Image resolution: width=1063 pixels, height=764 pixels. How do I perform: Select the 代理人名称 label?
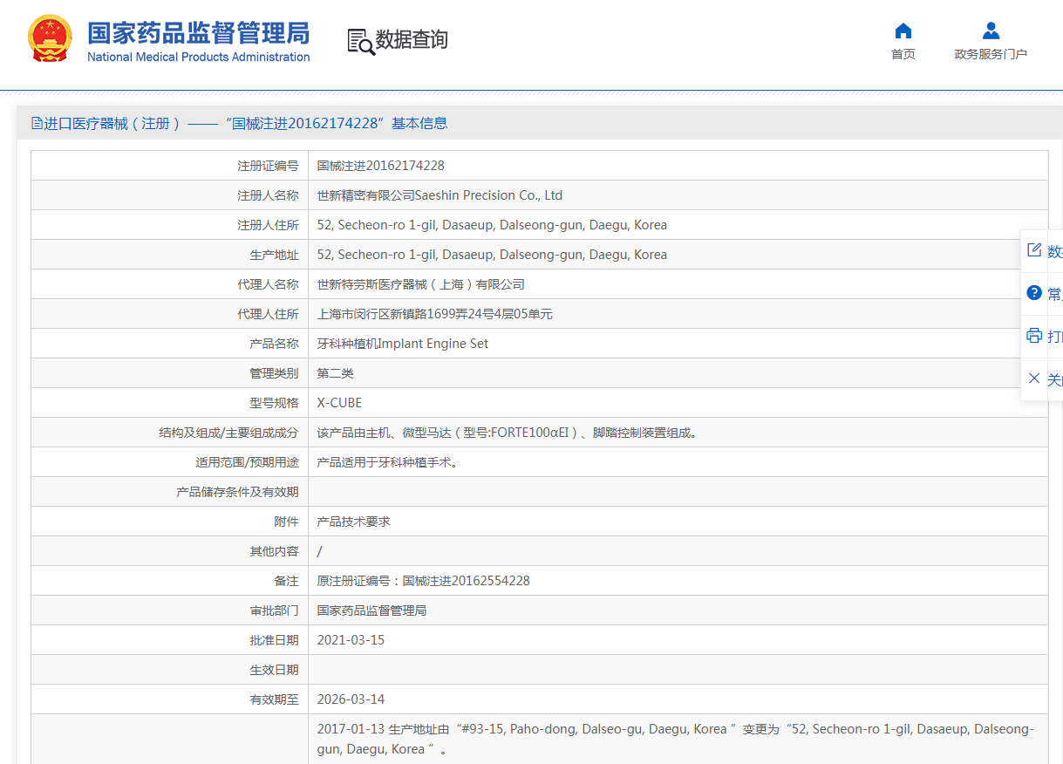(268, 284)
